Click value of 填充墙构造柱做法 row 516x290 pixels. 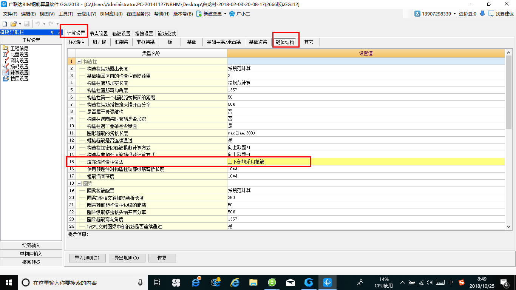click(x=366, y=162)
